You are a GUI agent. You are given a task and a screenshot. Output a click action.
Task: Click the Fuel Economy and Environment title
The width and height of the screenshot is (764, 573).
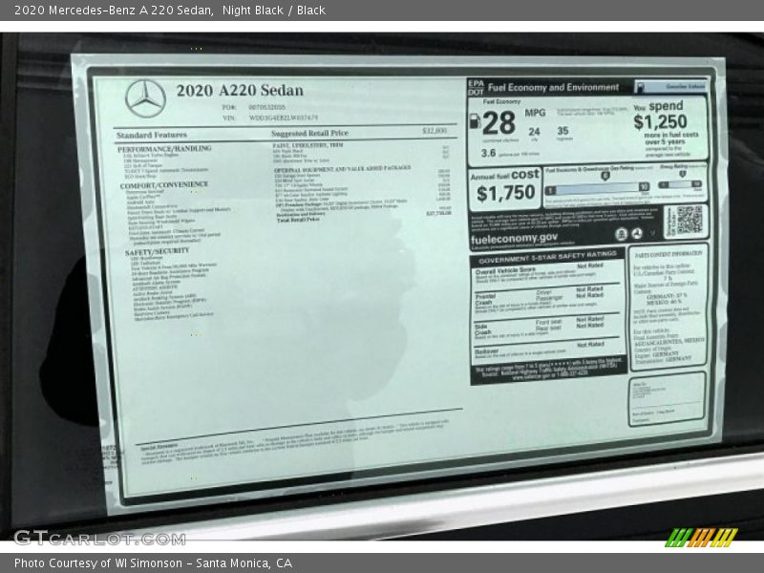click(x=552, y=87)
